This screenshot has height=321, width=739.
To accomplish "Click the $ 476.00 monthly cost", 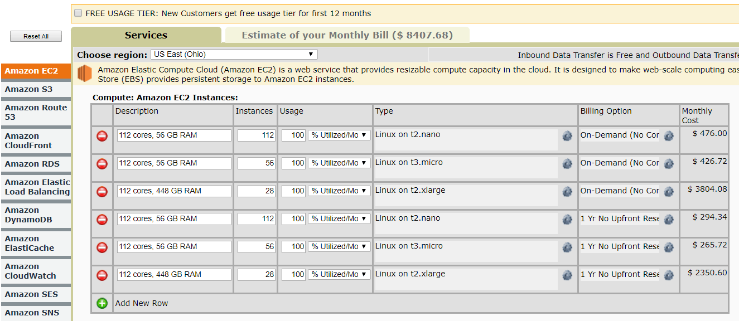I will click(709, 134).
